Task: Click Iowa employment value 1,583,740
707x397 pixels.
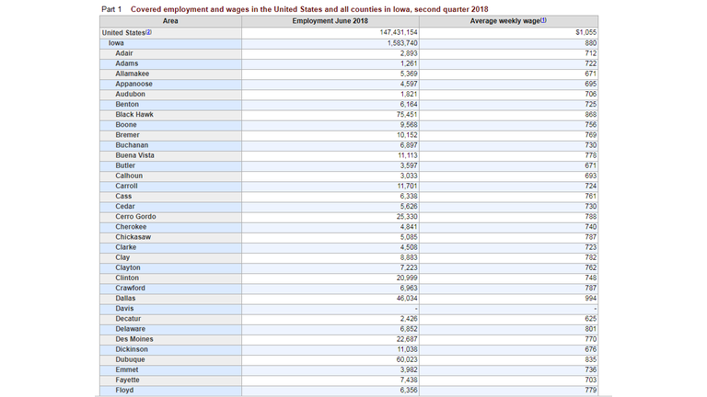Action: point(402,43)
